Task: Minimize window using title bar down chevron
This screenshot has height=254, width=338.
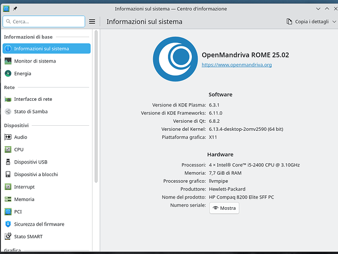Action: point(318,9)
